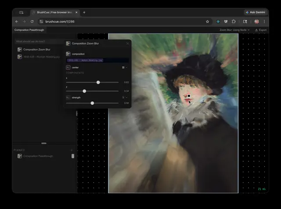Click the center parameter icon

pos(68,67)
